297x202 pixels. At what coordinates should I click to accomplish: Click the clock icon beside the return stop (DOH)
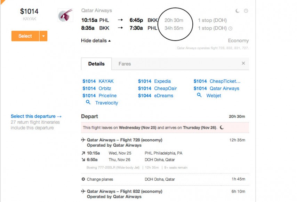click(x=230, y=29)
